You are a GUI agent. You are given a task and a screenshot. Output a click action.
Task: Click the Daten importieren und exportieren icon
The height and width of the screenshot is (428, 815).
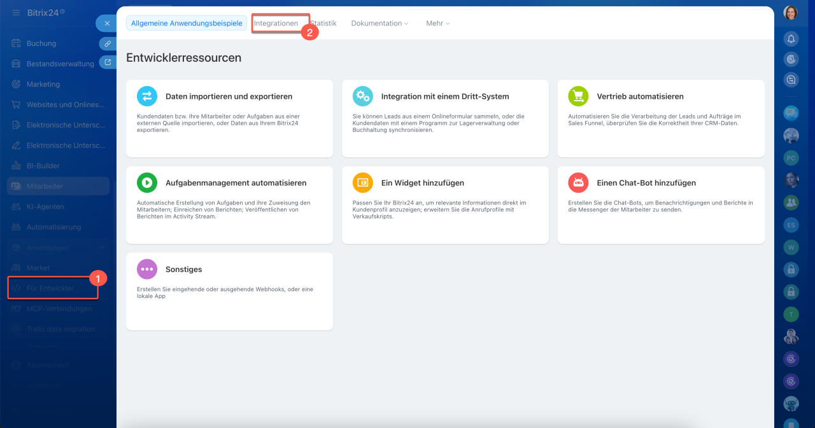(x=147, y=96)
